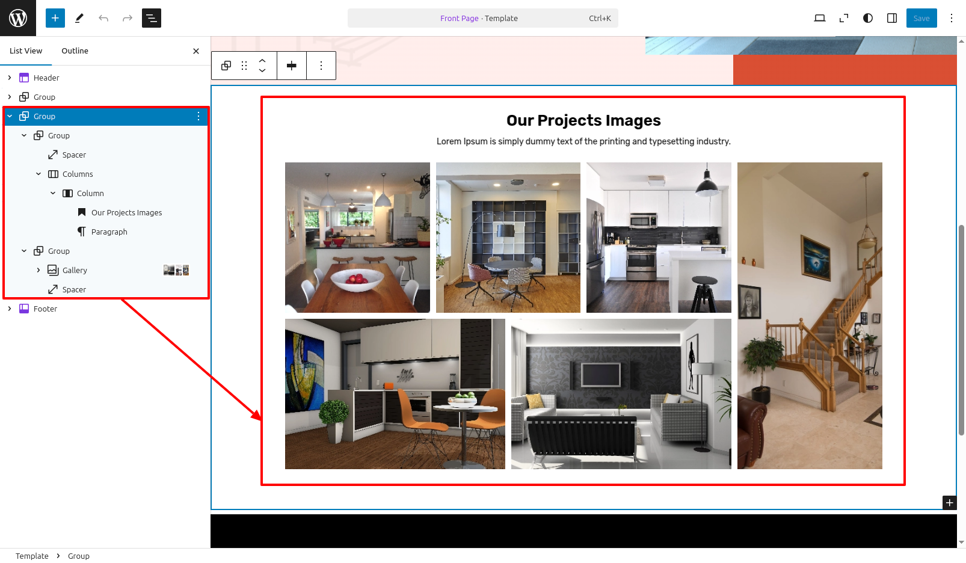This screenshot has height=563, width=966.
Task: Select the Gallery block icon
Action: coord(53,270)
